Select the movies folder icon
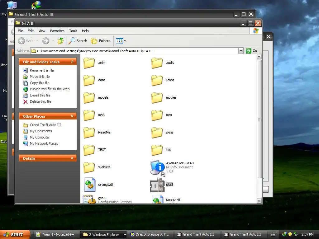The image size is (319, 239). pos(157,98)
